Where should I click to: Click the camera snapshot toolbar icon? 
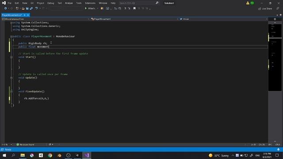(107, 8)
